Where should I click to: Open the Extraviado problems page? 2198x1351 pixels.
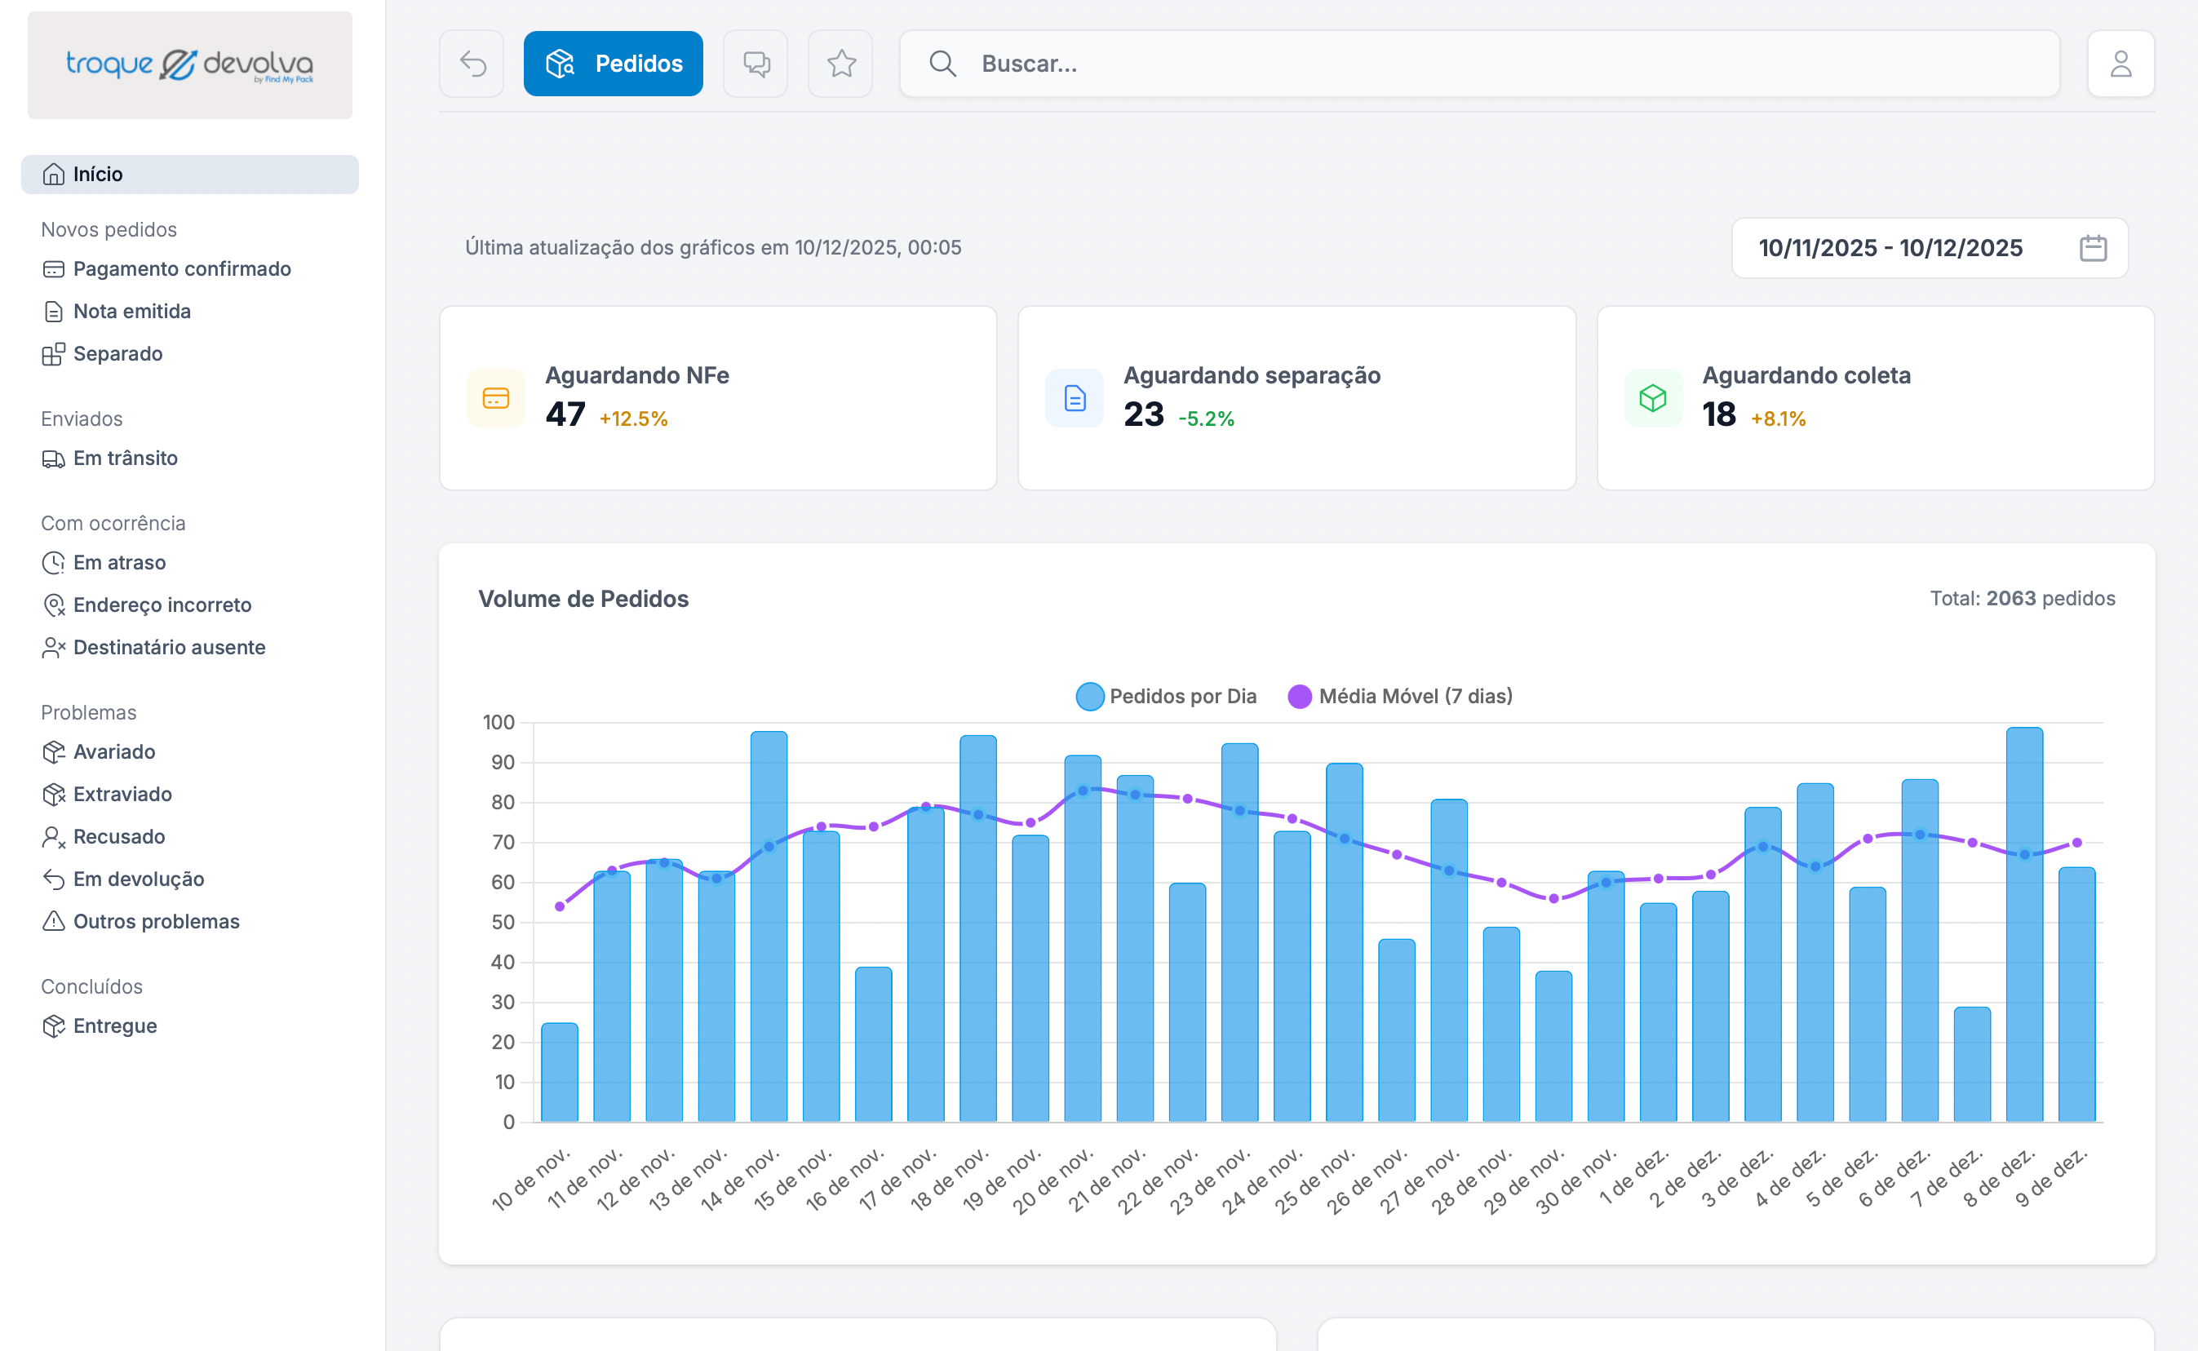pos(122,795)
